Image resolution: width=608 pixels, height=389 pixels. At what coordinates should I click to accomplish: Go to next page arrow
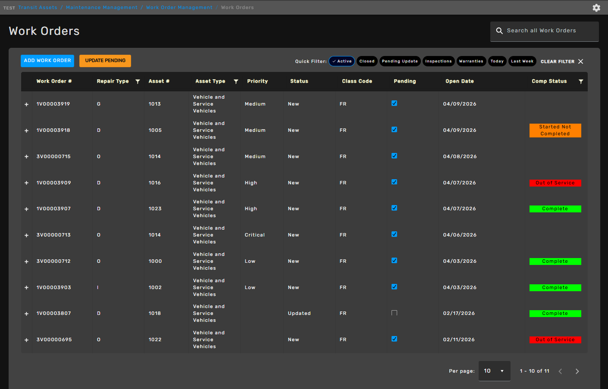[x=577, y=371]
